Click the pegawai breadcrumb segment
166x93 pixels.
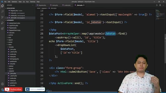[x=44, y=8]
